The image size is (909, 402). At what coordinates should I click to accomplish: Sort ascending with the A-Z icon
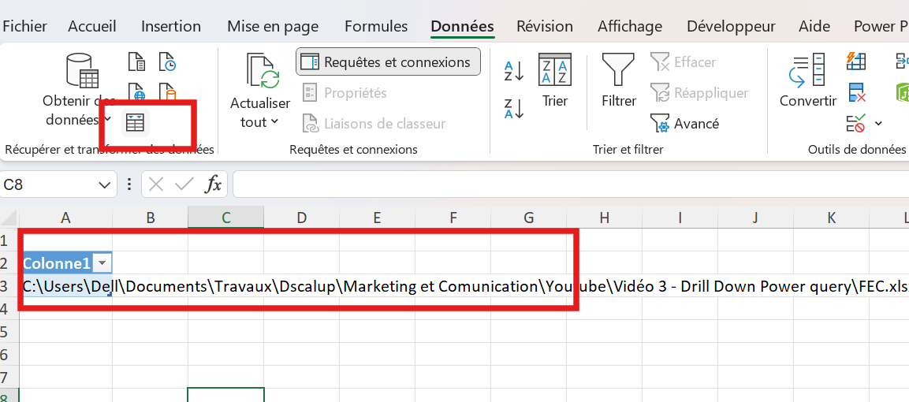click(x=514, y=71)
